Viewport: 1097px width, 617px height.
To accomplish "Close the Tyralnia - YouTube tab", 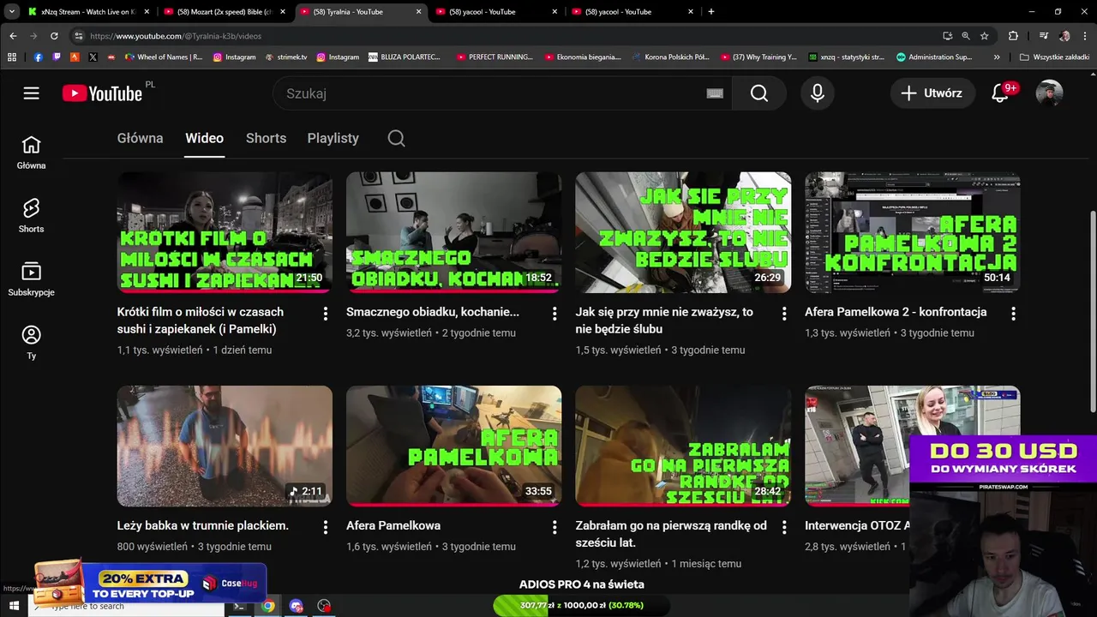I will [419, 12].
